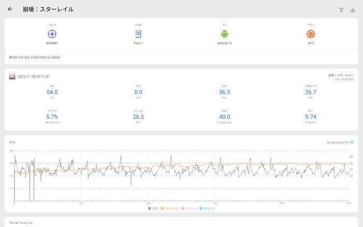Screen dimensions: 363x227
Task: Select the max FPS value 54.0
Action: (x=52, y=92)
